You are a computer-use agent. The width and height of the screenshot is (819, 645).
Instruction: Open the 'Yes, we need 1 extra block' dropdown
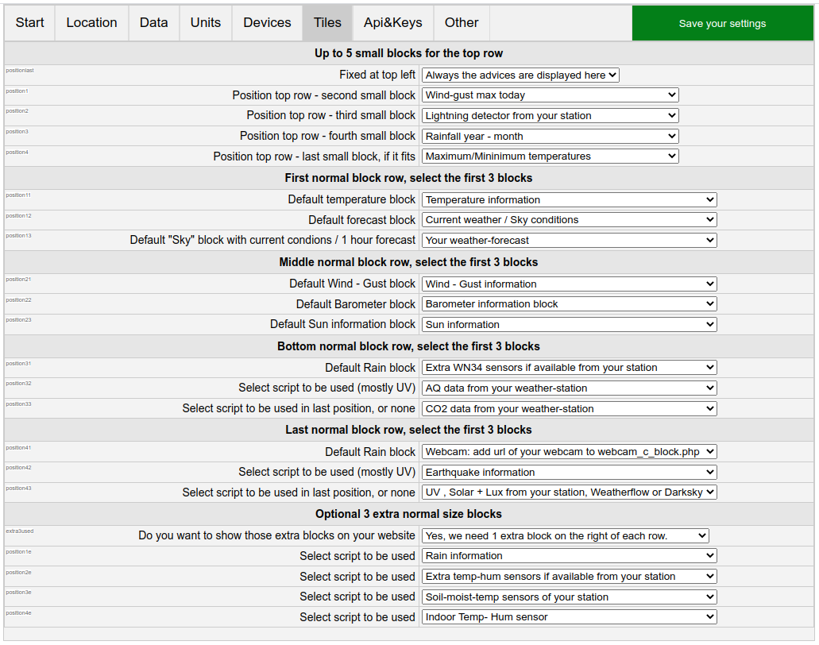pos(565,536)
